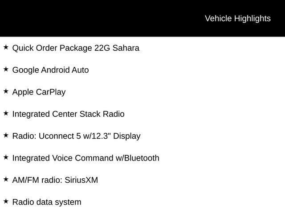Click the star before AM/FM radio: SiriusXM
This screenshot has height=214, width=285.
point(6,179)
